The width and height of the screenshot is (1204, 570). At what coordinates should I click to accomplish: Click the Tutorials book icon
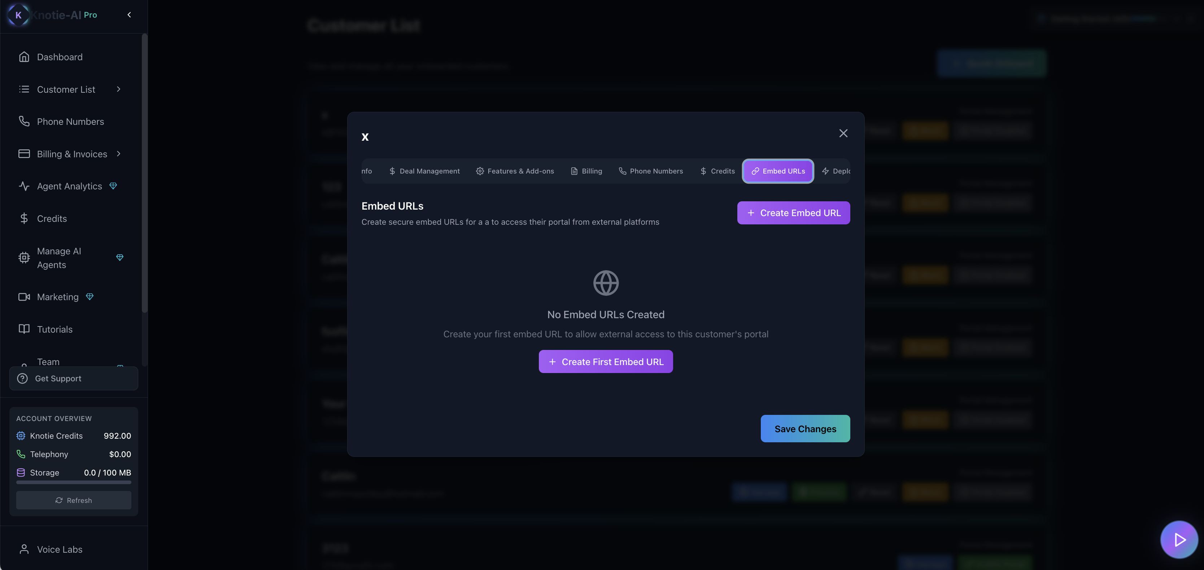click(x=24, y=329)
